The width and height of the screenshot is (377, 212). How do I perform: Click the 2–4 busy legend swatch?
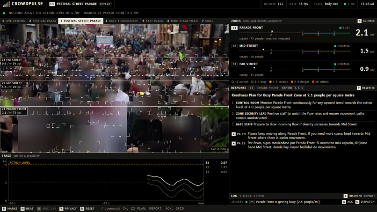(x=252, y=82)
